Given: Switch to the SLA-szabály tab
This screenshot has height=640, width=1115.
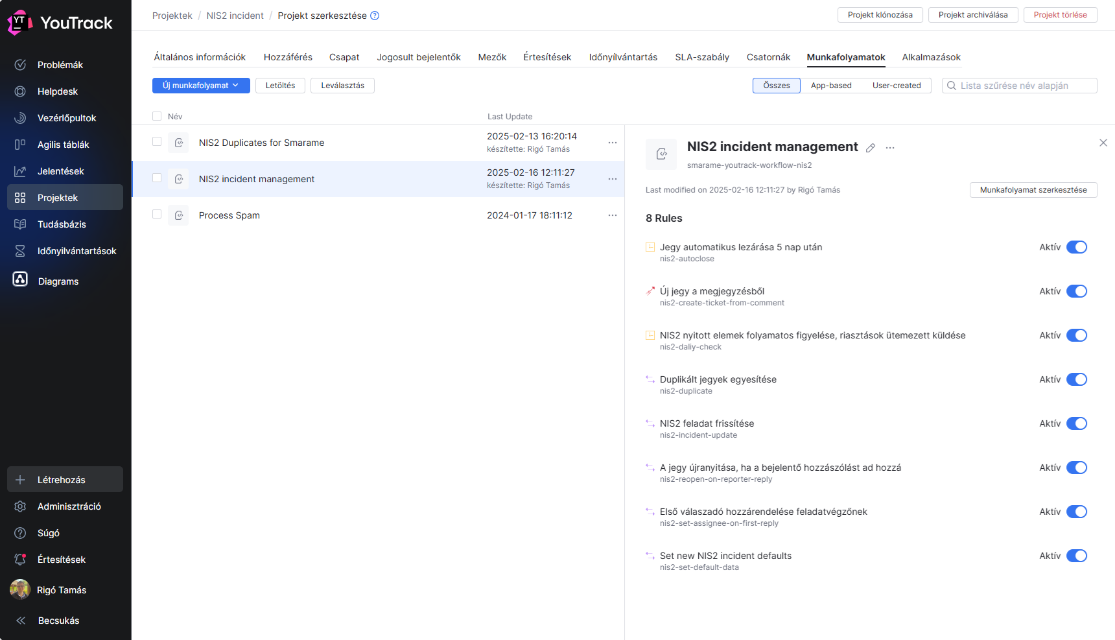Looking at the screenshot, I should 701,57.
